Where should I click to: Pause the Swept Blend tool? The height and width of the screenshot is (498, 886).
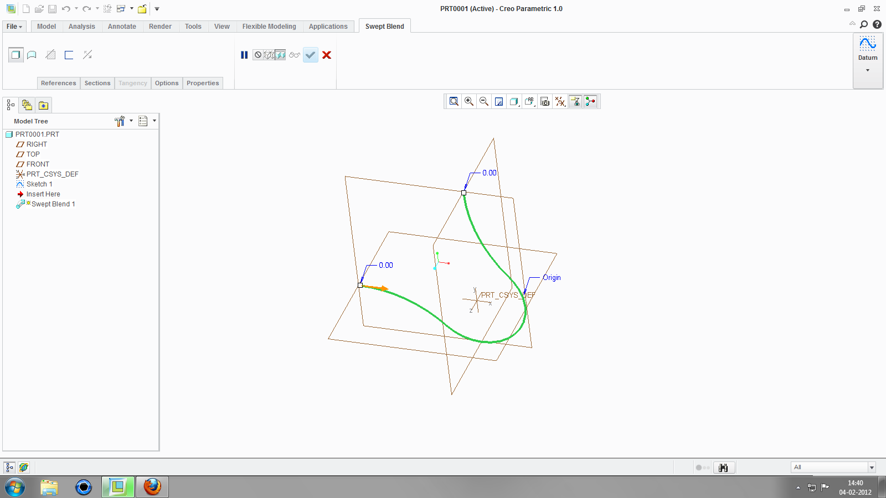click(244, 55)
